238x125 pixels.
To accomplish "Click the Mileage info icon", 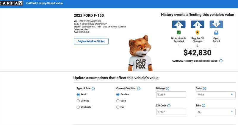I will [x=167, y=89].
